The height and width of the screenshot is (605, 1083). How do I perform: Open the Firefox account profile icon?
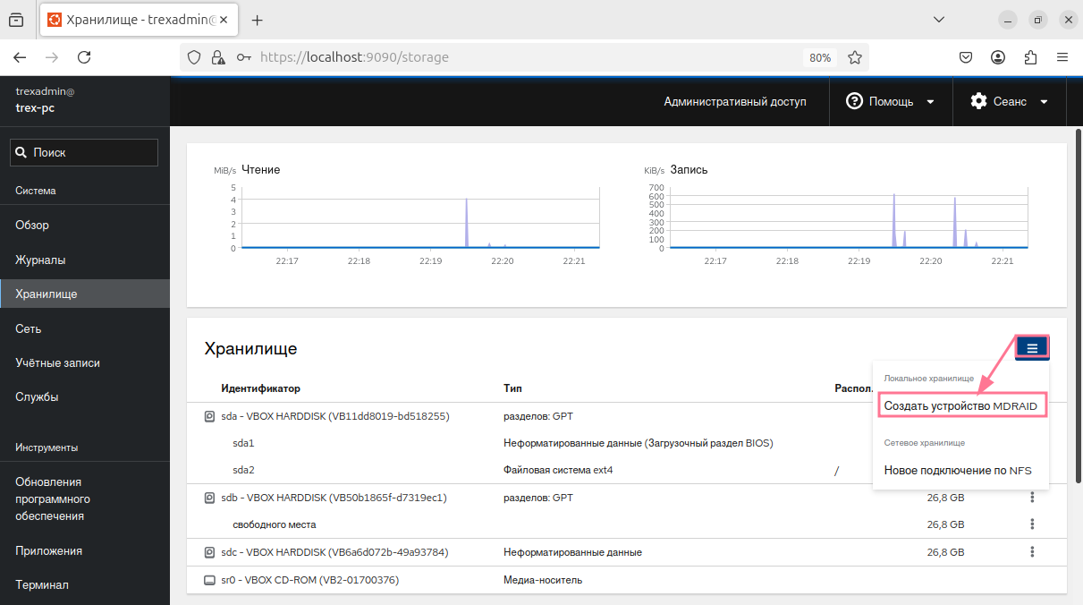(x=998, y=57)
